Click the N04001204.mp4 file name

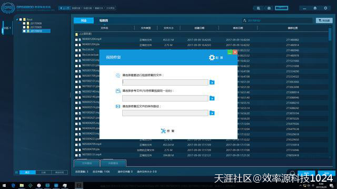(x=92, y=39)
